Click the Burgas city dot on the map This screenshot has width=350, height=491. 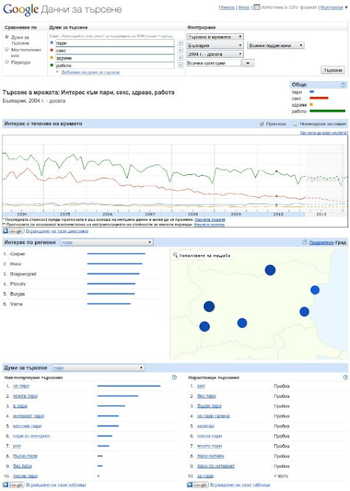tap(304, 312)
